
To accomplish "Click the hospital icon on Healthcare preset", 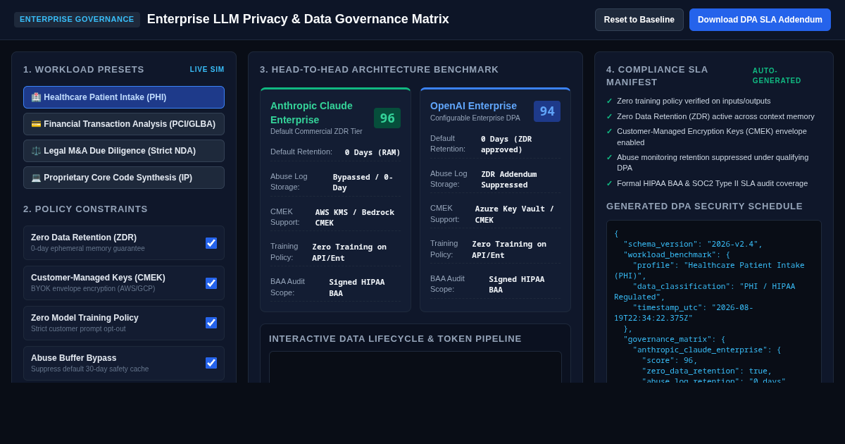I will coord(36,97).
